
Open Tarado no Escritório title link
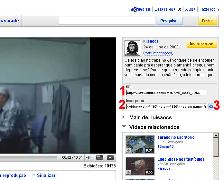pos(176,137)
